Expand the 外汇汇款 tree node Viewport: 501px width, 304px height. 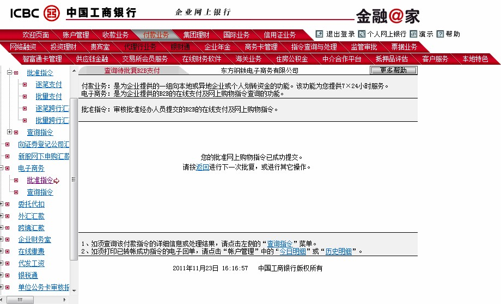1,216
